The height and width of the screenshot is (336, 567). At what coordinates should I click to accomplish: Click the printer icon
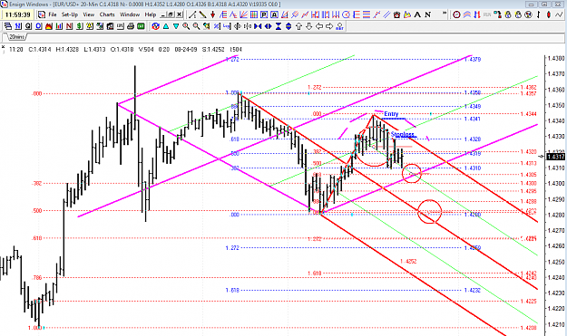tap(131, 26)
